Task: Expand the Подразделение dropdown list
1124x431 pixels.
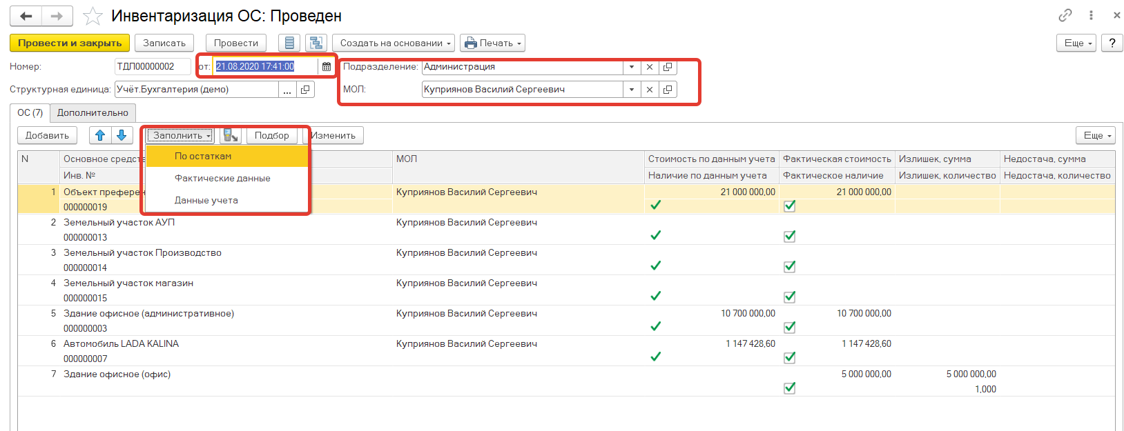Action: pyautogui.click(x=632, y=67)
